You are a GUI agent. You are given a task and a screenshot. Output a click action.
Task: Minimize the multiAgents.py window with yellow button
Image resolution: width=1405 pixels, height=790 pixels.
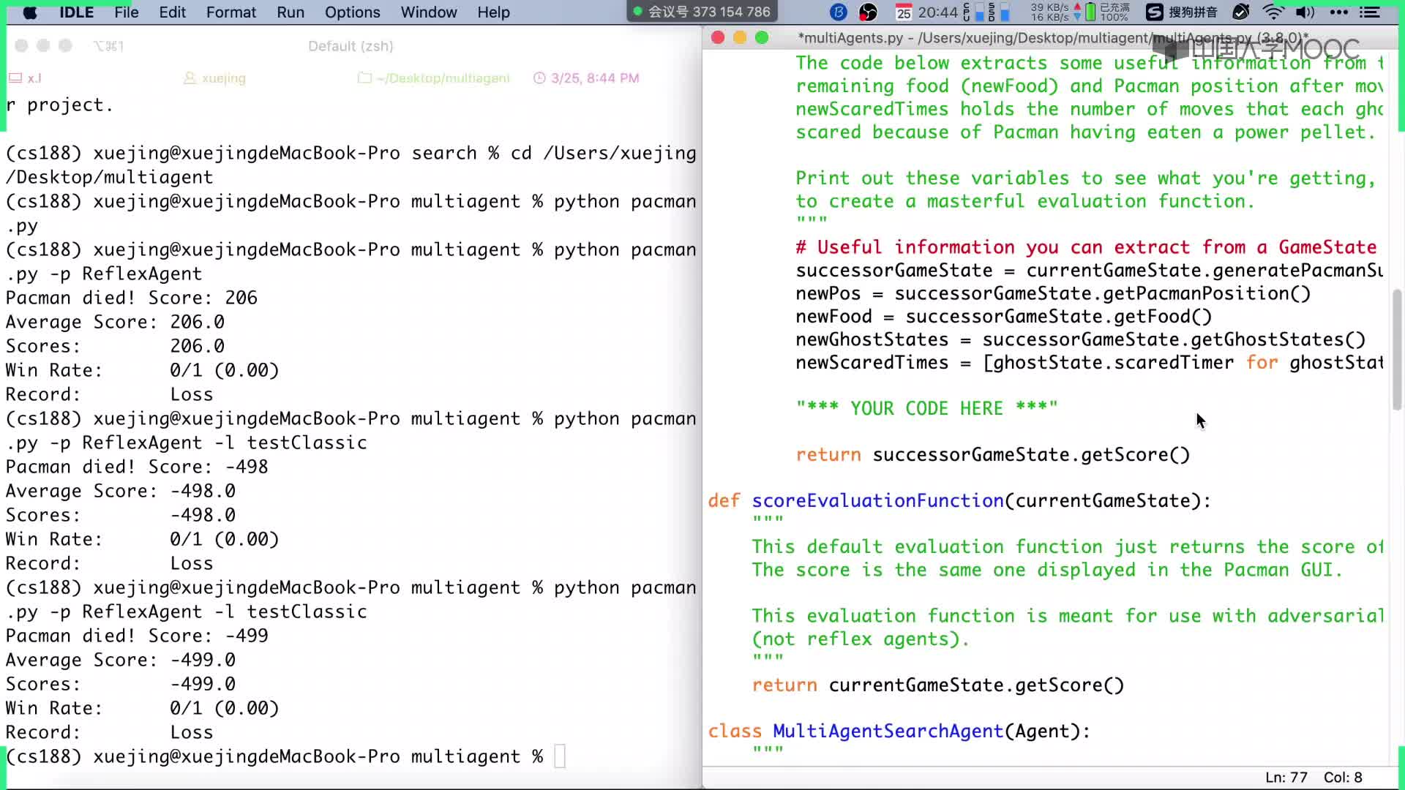(x=740, y=37)
